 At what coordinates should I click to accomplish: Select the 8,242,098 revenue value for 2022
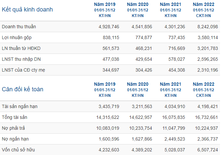click(207, 27)
